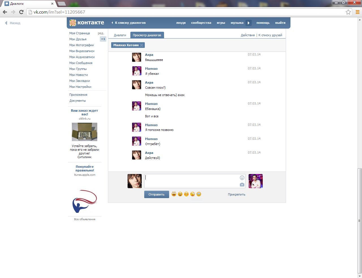362x278 pixels.
Task: Insert the first grinning emoji
Action: click(x=174, y=194)
